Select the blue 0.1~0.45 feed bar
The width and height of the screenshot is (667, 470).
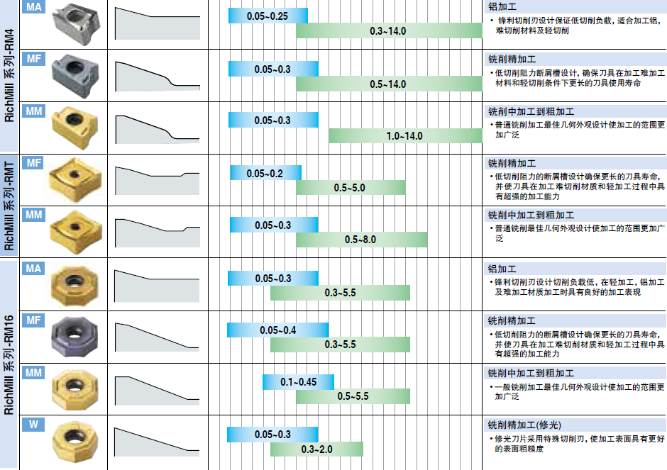coord(299,381)
